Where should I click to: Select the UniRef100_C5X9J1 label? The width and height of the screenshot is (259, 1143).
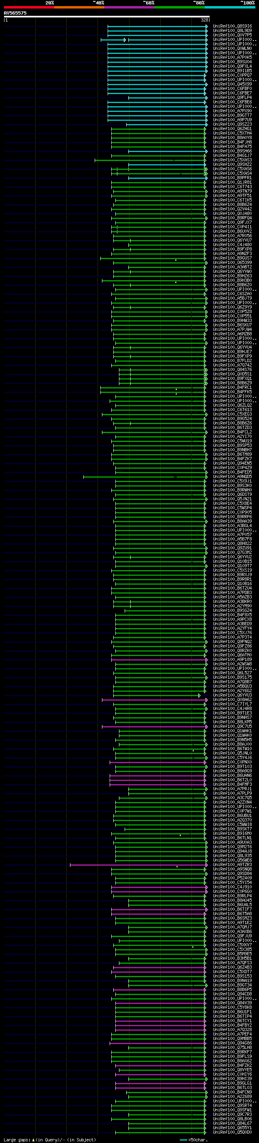[232, 481]
